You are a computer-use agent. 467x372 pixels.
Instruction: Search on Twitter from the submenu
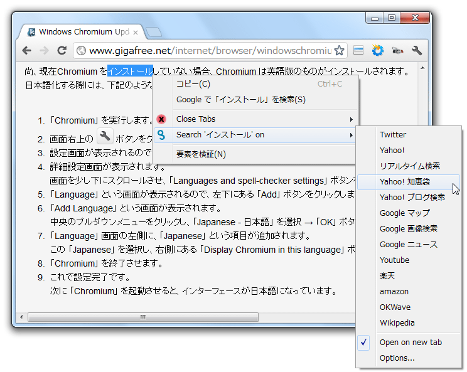coord(409,134)
